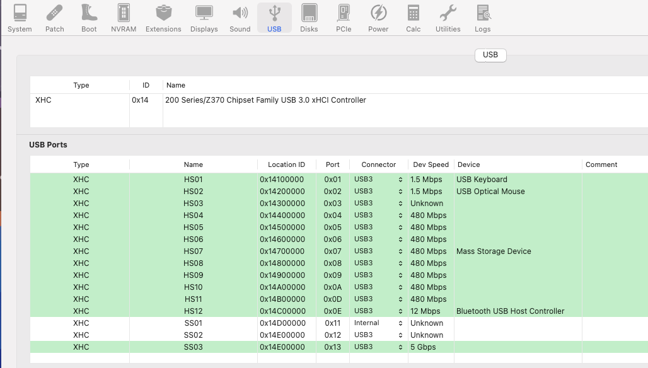
Task: Open connector dropdown for HS01 port
Action: pyautogui.click(x=378, y=180)
